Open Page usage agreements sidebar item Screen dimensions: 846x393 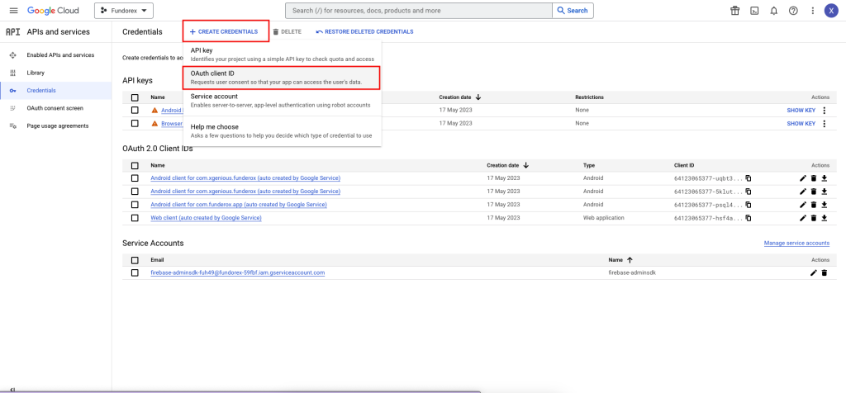pos(56,125)
